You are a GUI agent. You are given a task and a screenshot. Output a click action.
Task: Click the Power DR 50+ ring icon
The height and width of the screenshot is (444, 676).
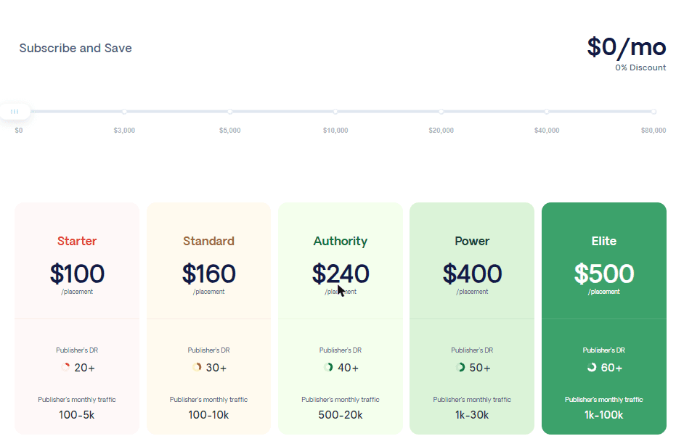pos(460,367)
